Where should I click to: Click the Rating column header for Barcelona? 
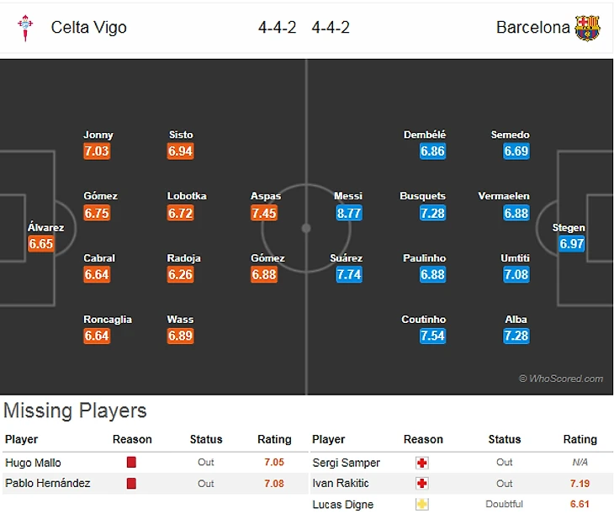(580, 439)
